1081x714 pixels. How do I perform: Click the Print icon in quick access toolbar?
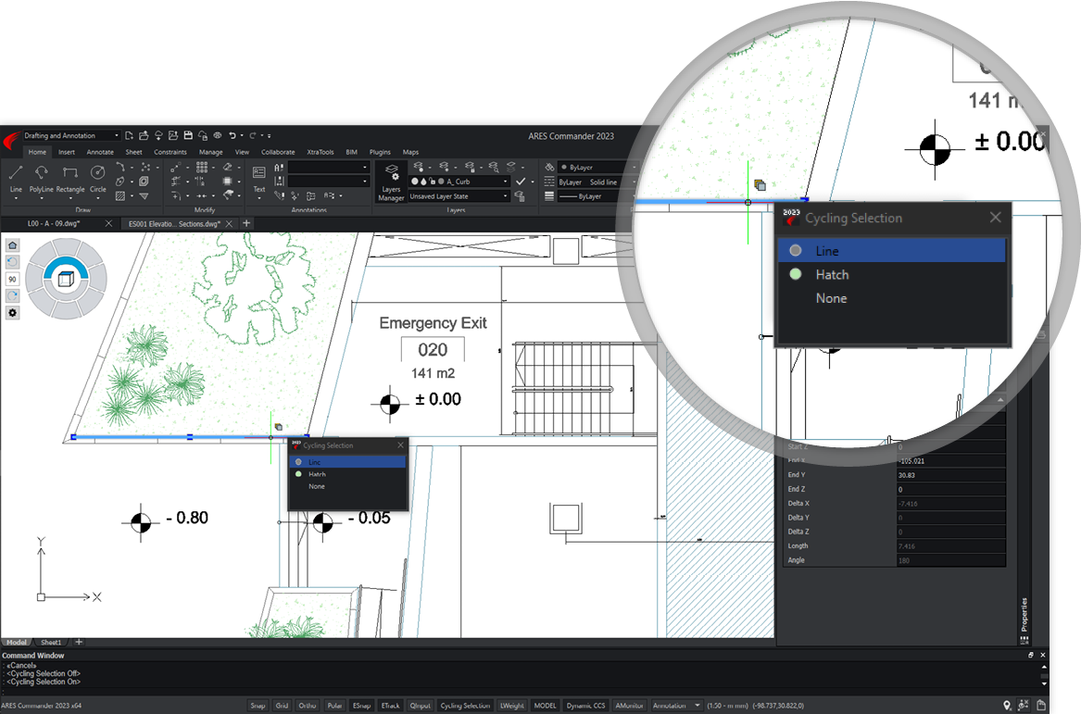click(x=217, y=136)
